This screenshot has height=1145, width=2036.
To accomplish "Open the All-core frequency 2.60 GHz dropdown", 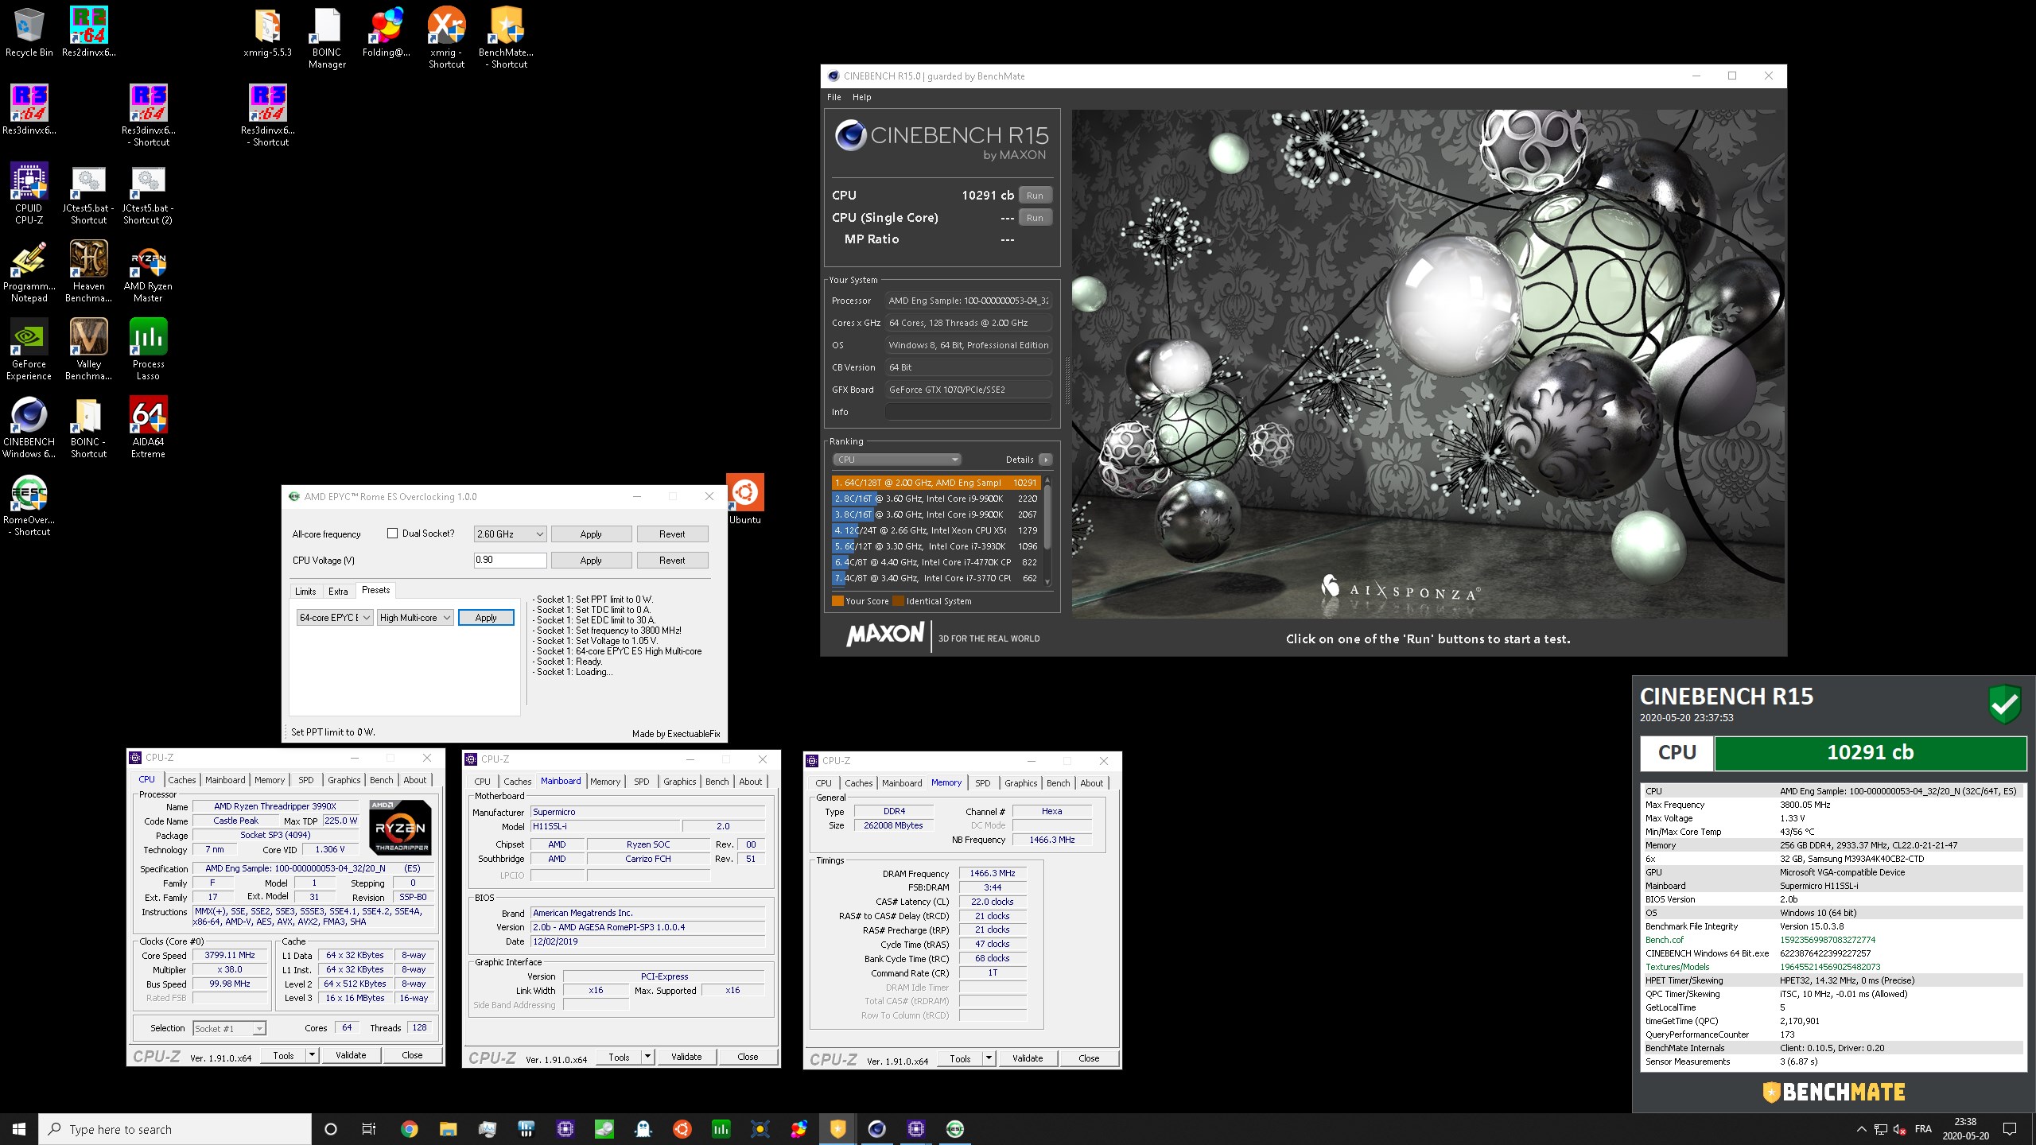I will tap(510, 534).
